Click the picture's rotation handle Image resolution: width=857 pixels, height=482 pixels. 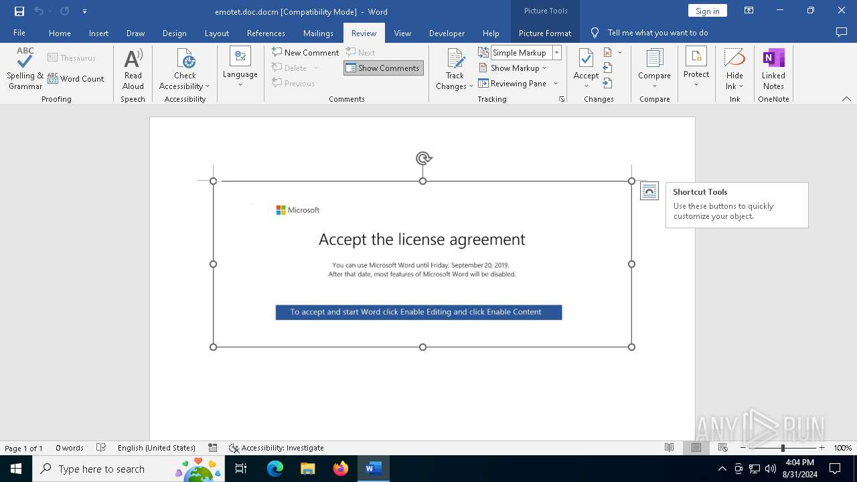coord(423,159)
